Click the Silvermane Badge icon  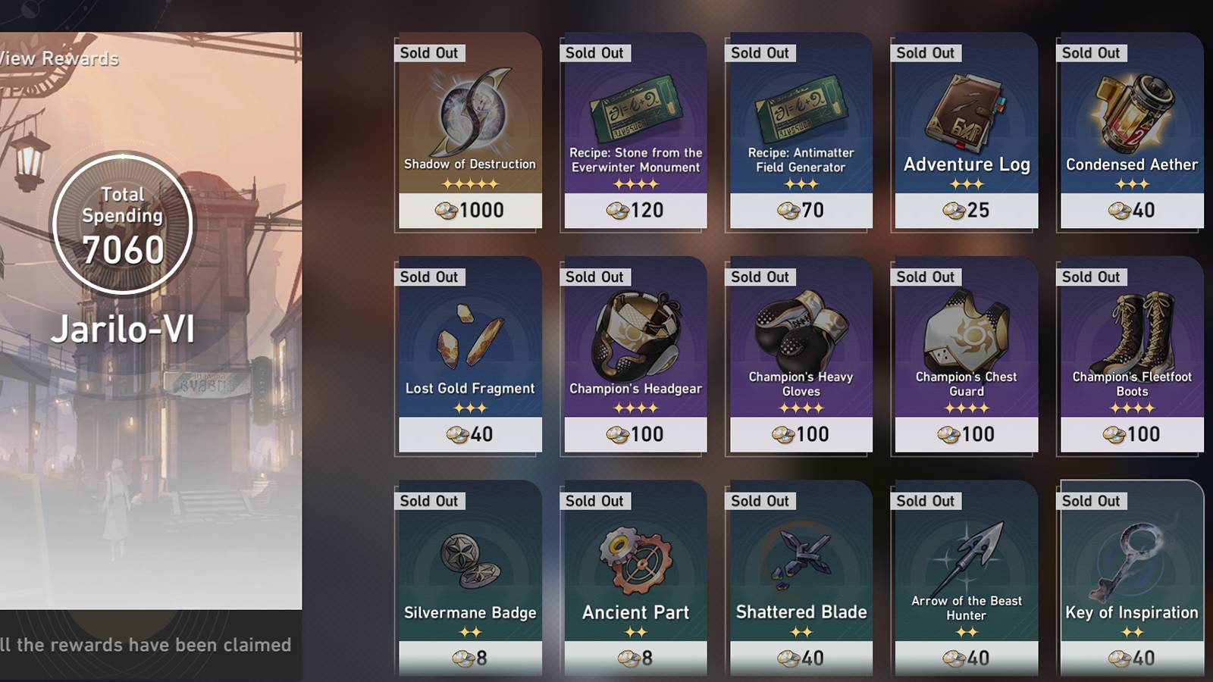(x=470, y=561)
